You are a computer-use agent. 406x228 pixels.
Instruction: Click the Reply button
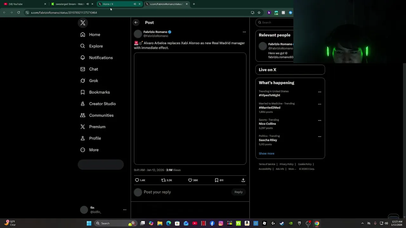coord(239,192)
